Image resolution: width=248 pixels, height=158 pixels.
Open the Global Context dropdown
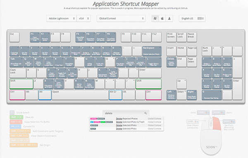[x=121, y=19]
